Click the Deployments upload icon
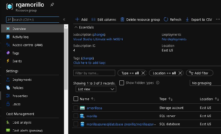This screenshot has height=134, width=221. pos(8,79)
